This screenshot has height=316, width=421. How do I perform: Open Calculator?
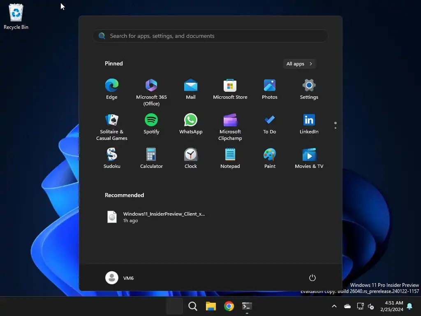pyautogui.click(x=151, y=158)
